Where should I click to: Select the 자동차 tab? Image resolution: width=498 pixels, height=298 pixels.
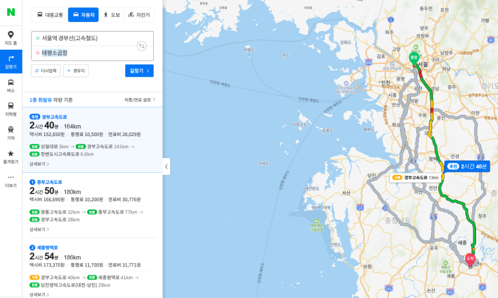coord(84,15)
